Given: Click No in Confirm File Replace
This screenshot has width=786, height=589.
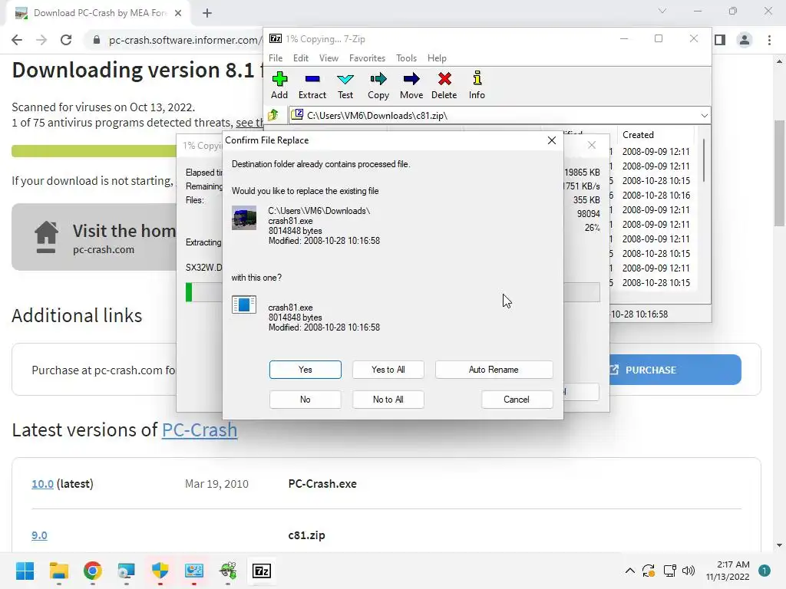Looking at the screenshot, I should 305,399.
